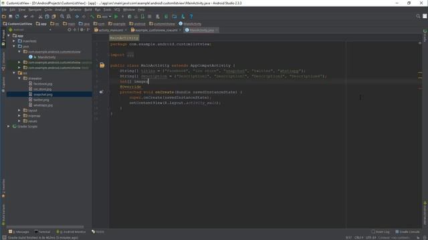
Task: Click the Project side tool window tab
Action: coord(3,37)
